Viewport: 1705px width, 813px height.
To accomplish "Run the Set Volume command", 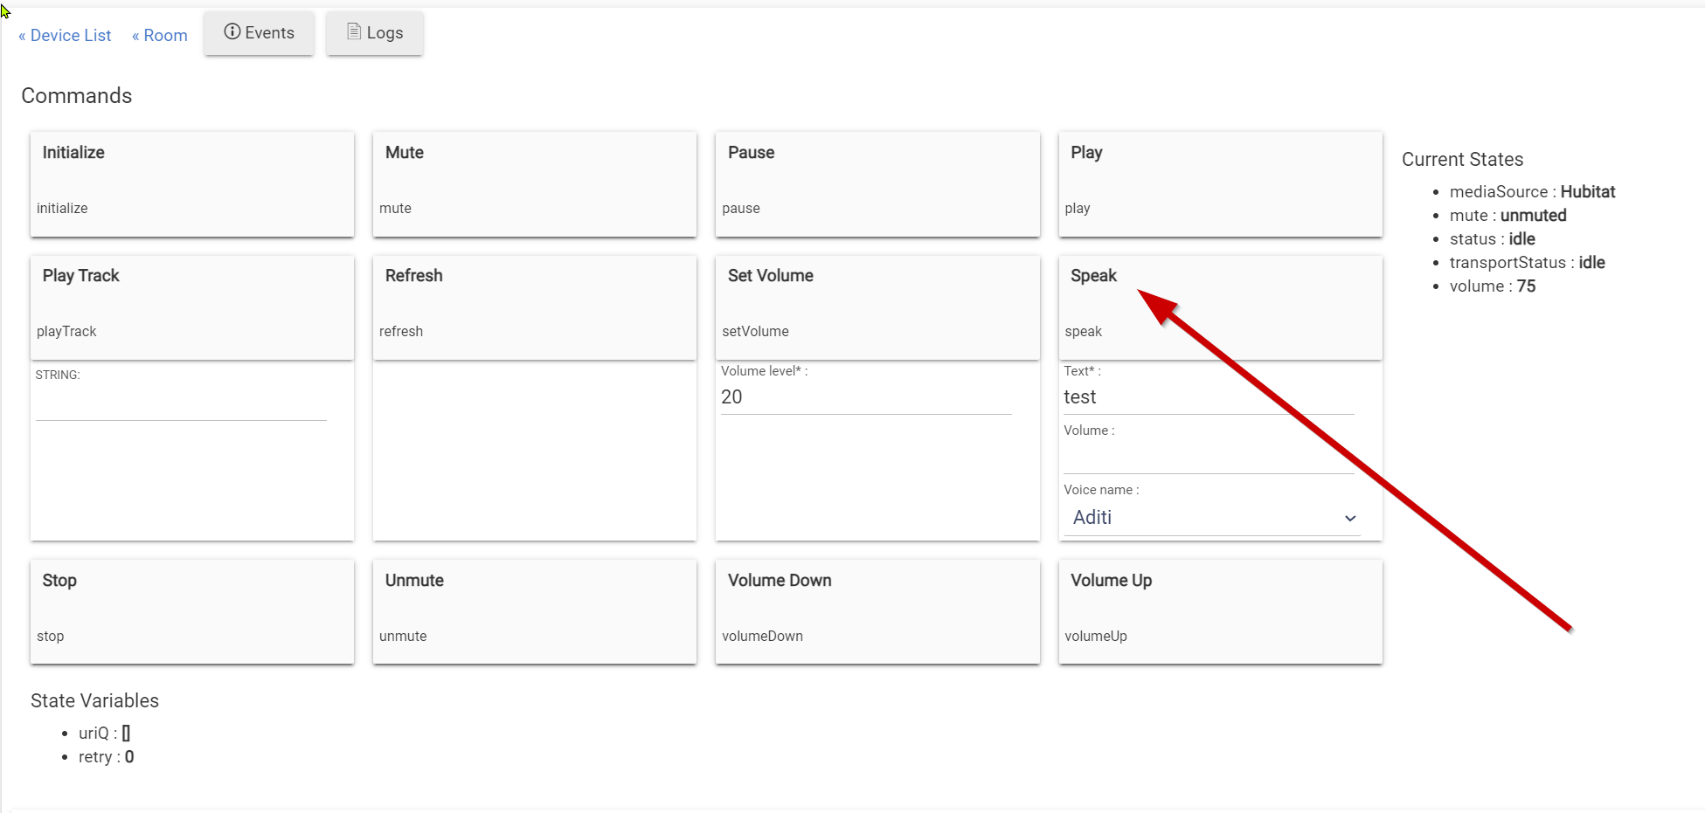I will [877, 307].
